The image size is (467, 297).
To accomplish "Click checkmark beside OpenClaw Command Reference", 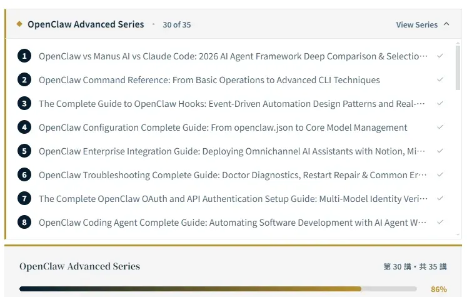I will coord(440,80).
